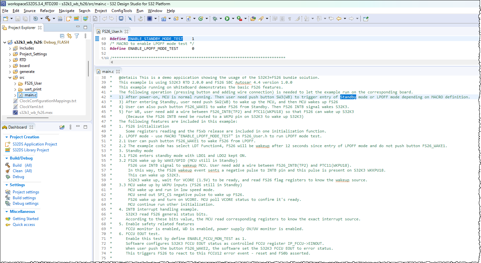
Task: Click the Save toolbar icon
Action: [x=17, y=19]
